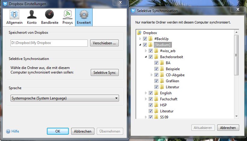The image size is (247, 141).
Task: Click the folder tree scroll-up arrow
Action: (236, 32)
